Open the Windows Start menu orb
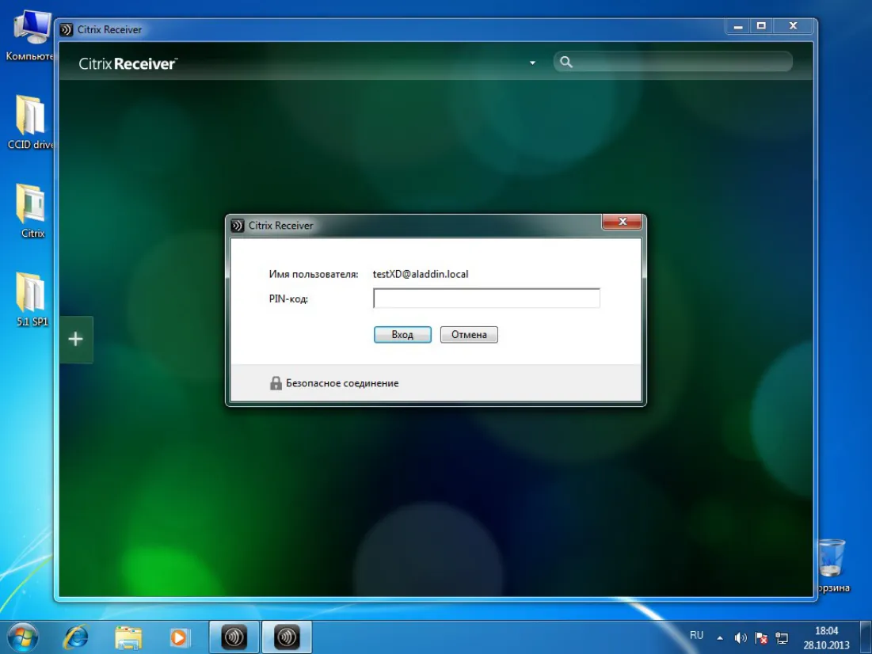Image resolution: width=872 pixels, height=654 pixels. pyautogui.click(x=23, y=637)
